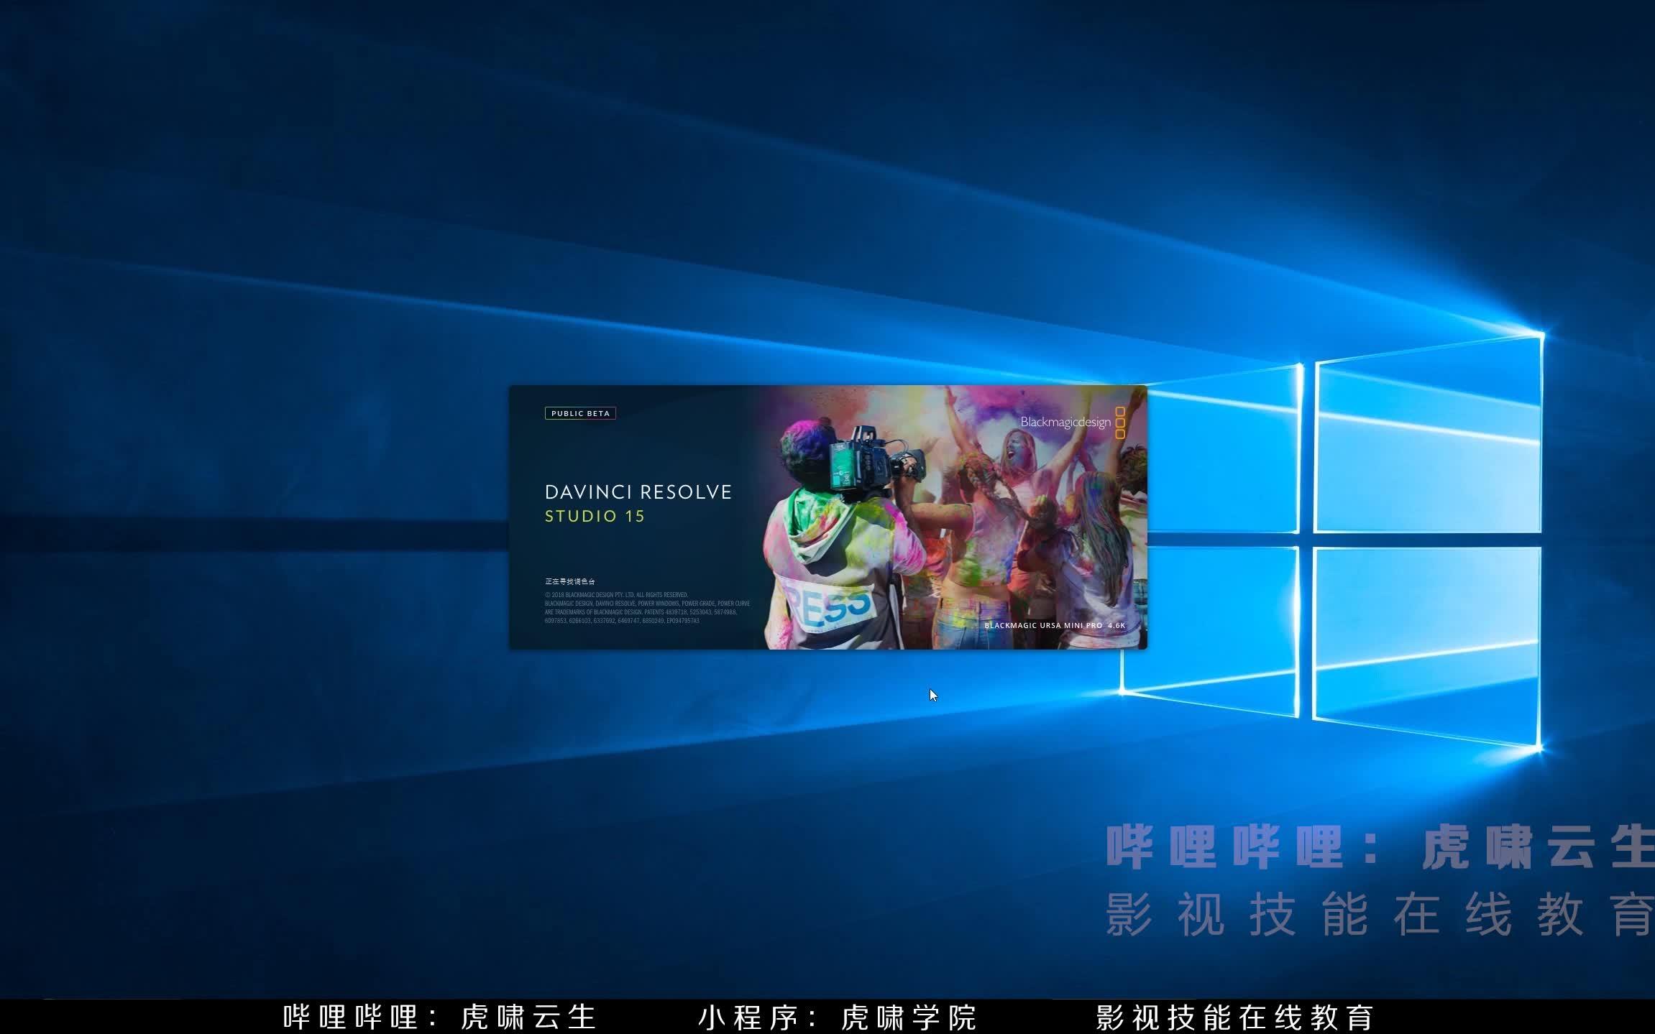The image size is (1655, 1034).
Task: Click the PUBLIC BETA badge on splash
Action: point(580,413)
